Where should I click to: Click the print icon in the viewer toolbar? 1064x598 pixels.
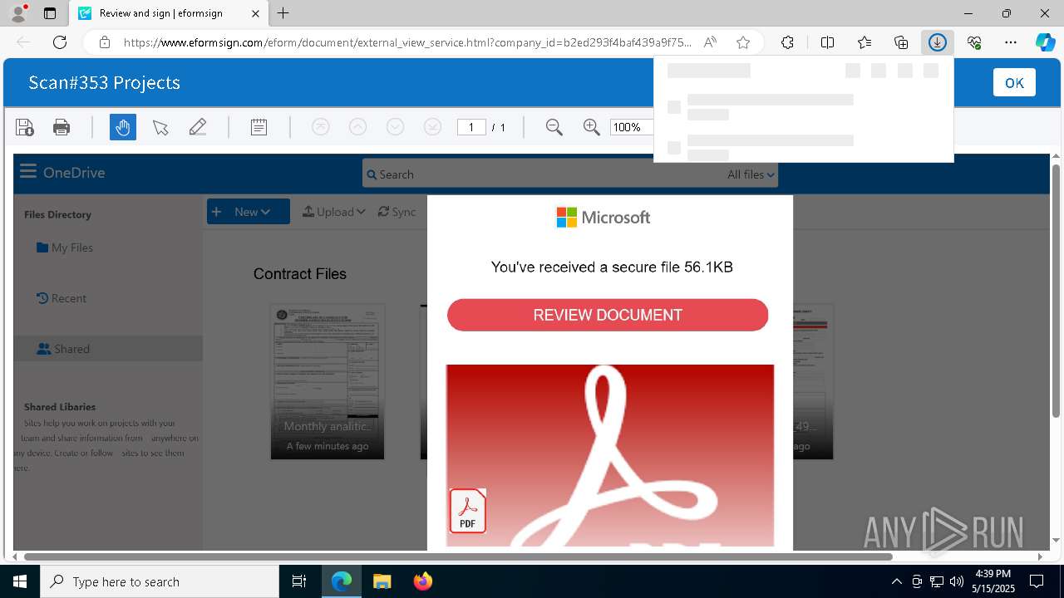[x=62, y=127]
